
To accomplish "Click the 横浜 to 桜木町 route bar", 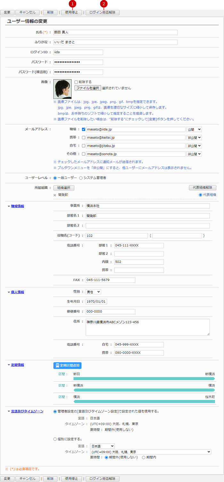I will coord(144,401).
